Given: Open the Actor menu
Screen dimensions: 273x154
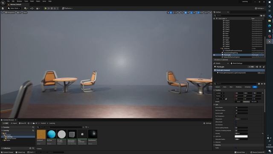Looking at the screenshot, I should click(x=44, y=1).
